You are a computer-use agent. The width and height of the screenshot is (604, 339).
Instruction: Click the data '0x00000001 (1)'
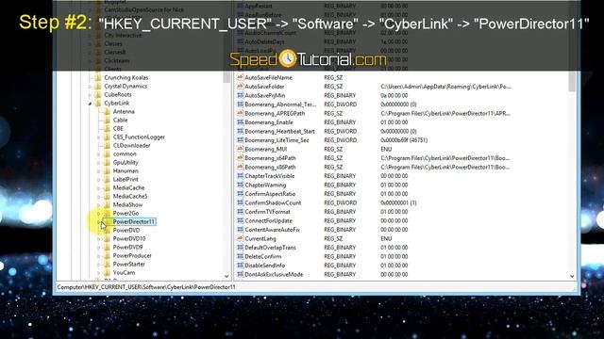(x=398, y=203)
